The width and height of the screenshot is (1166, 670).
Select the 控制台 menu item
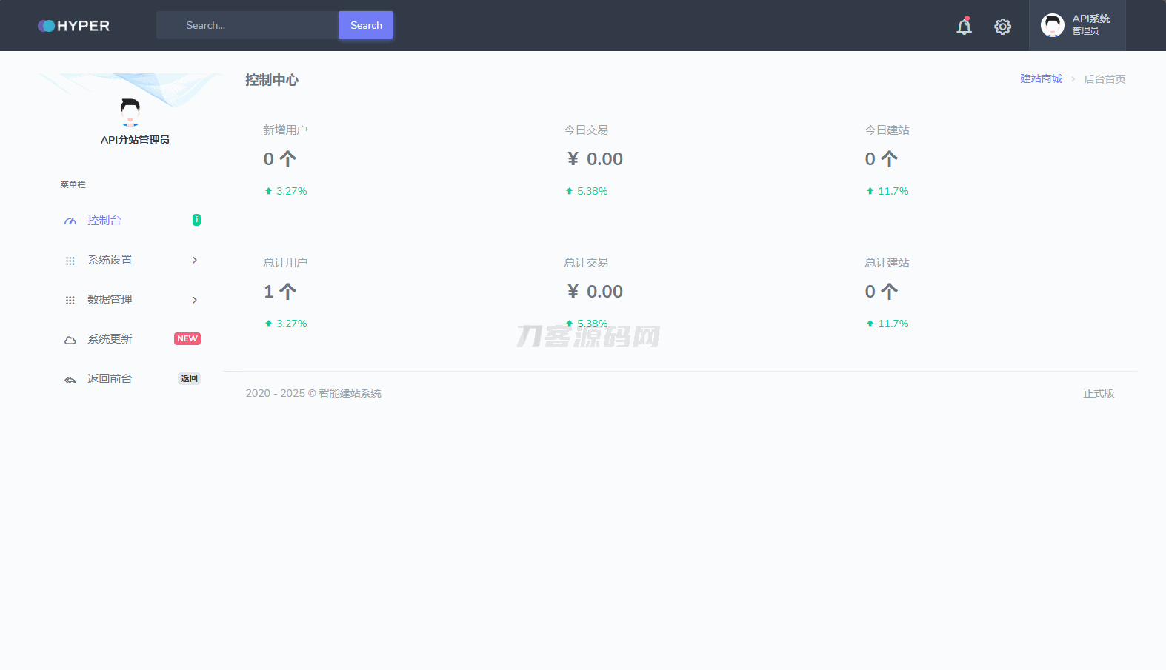pyautogui.click(x=104, y=221)
